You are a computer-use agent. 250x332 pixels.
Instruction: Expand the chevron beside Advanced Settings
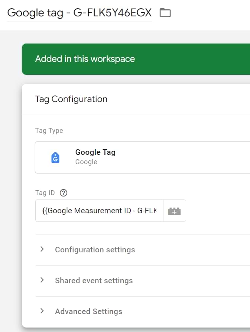pyautogui.click(x=42, y=311)
